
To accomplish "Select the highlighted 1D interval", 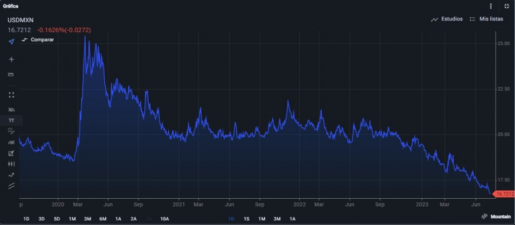I will click(231, 219).
